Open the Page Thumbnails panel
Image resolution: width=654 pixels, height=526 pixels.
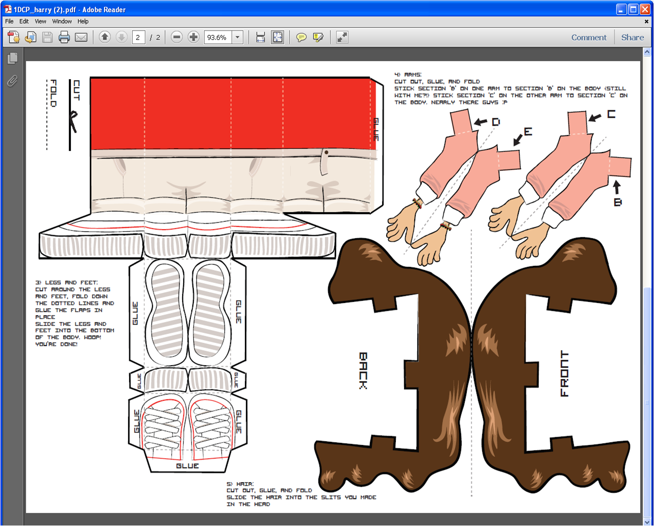coord(12,58)
